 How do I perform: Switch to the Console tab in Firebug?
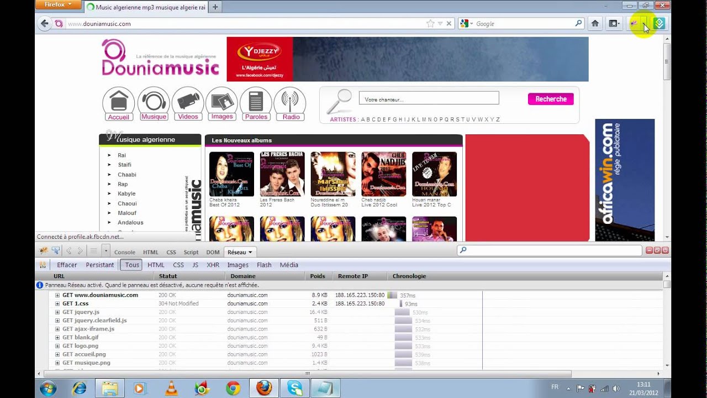coord(125,252)
